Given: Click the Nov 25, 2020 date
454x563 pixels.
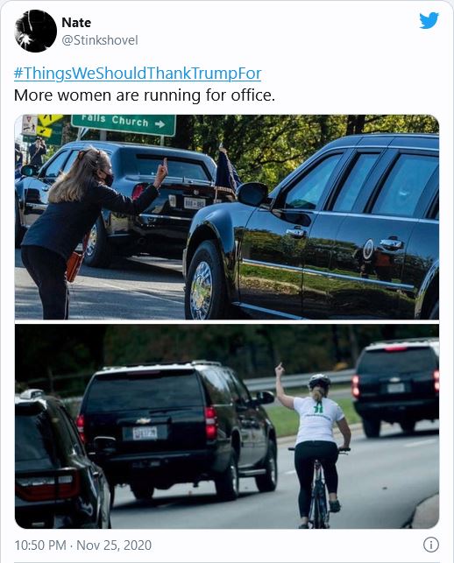Looking at the screenshot, I should tap(114, 545).
